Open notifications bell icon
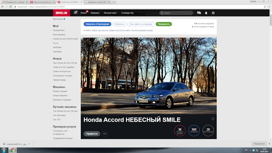 [x=206, y=13]
